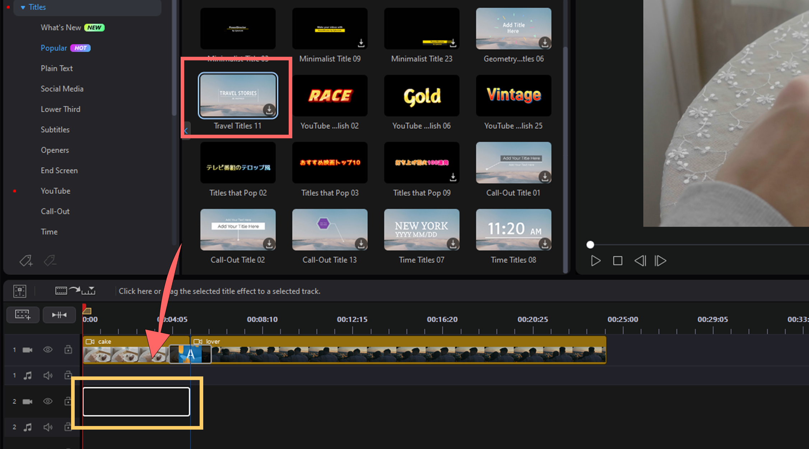Click the video track 2 camera icon
The width and height of the screenshot is (809, 449).
[x=28, y=402]
